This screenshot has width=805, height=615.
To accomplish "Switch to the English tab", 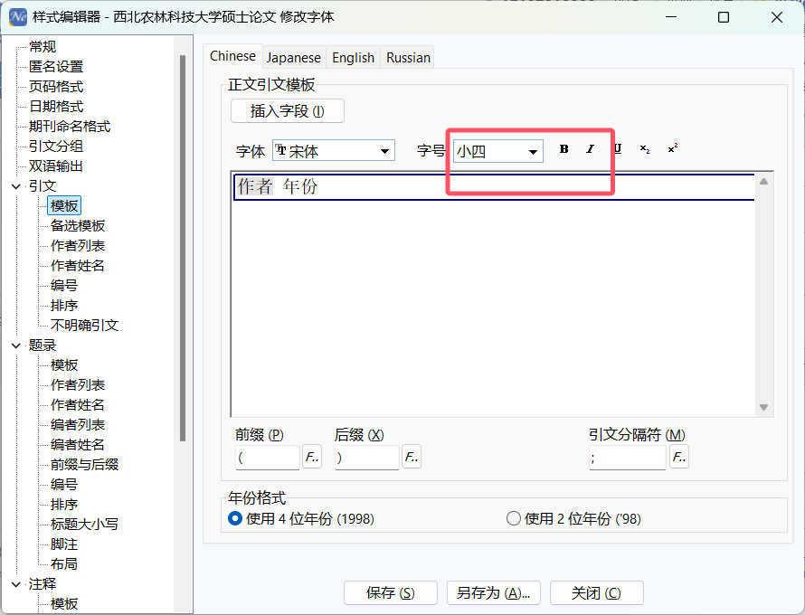I will pyautogui.click(x=354, y=58).
